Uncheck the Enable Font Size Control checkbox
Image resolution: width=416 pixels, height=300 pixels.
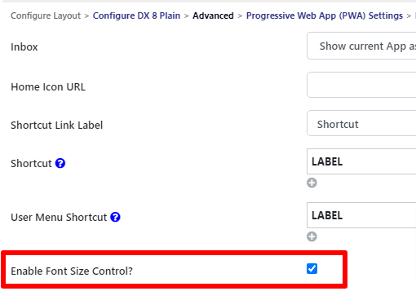tap(312, 269)
